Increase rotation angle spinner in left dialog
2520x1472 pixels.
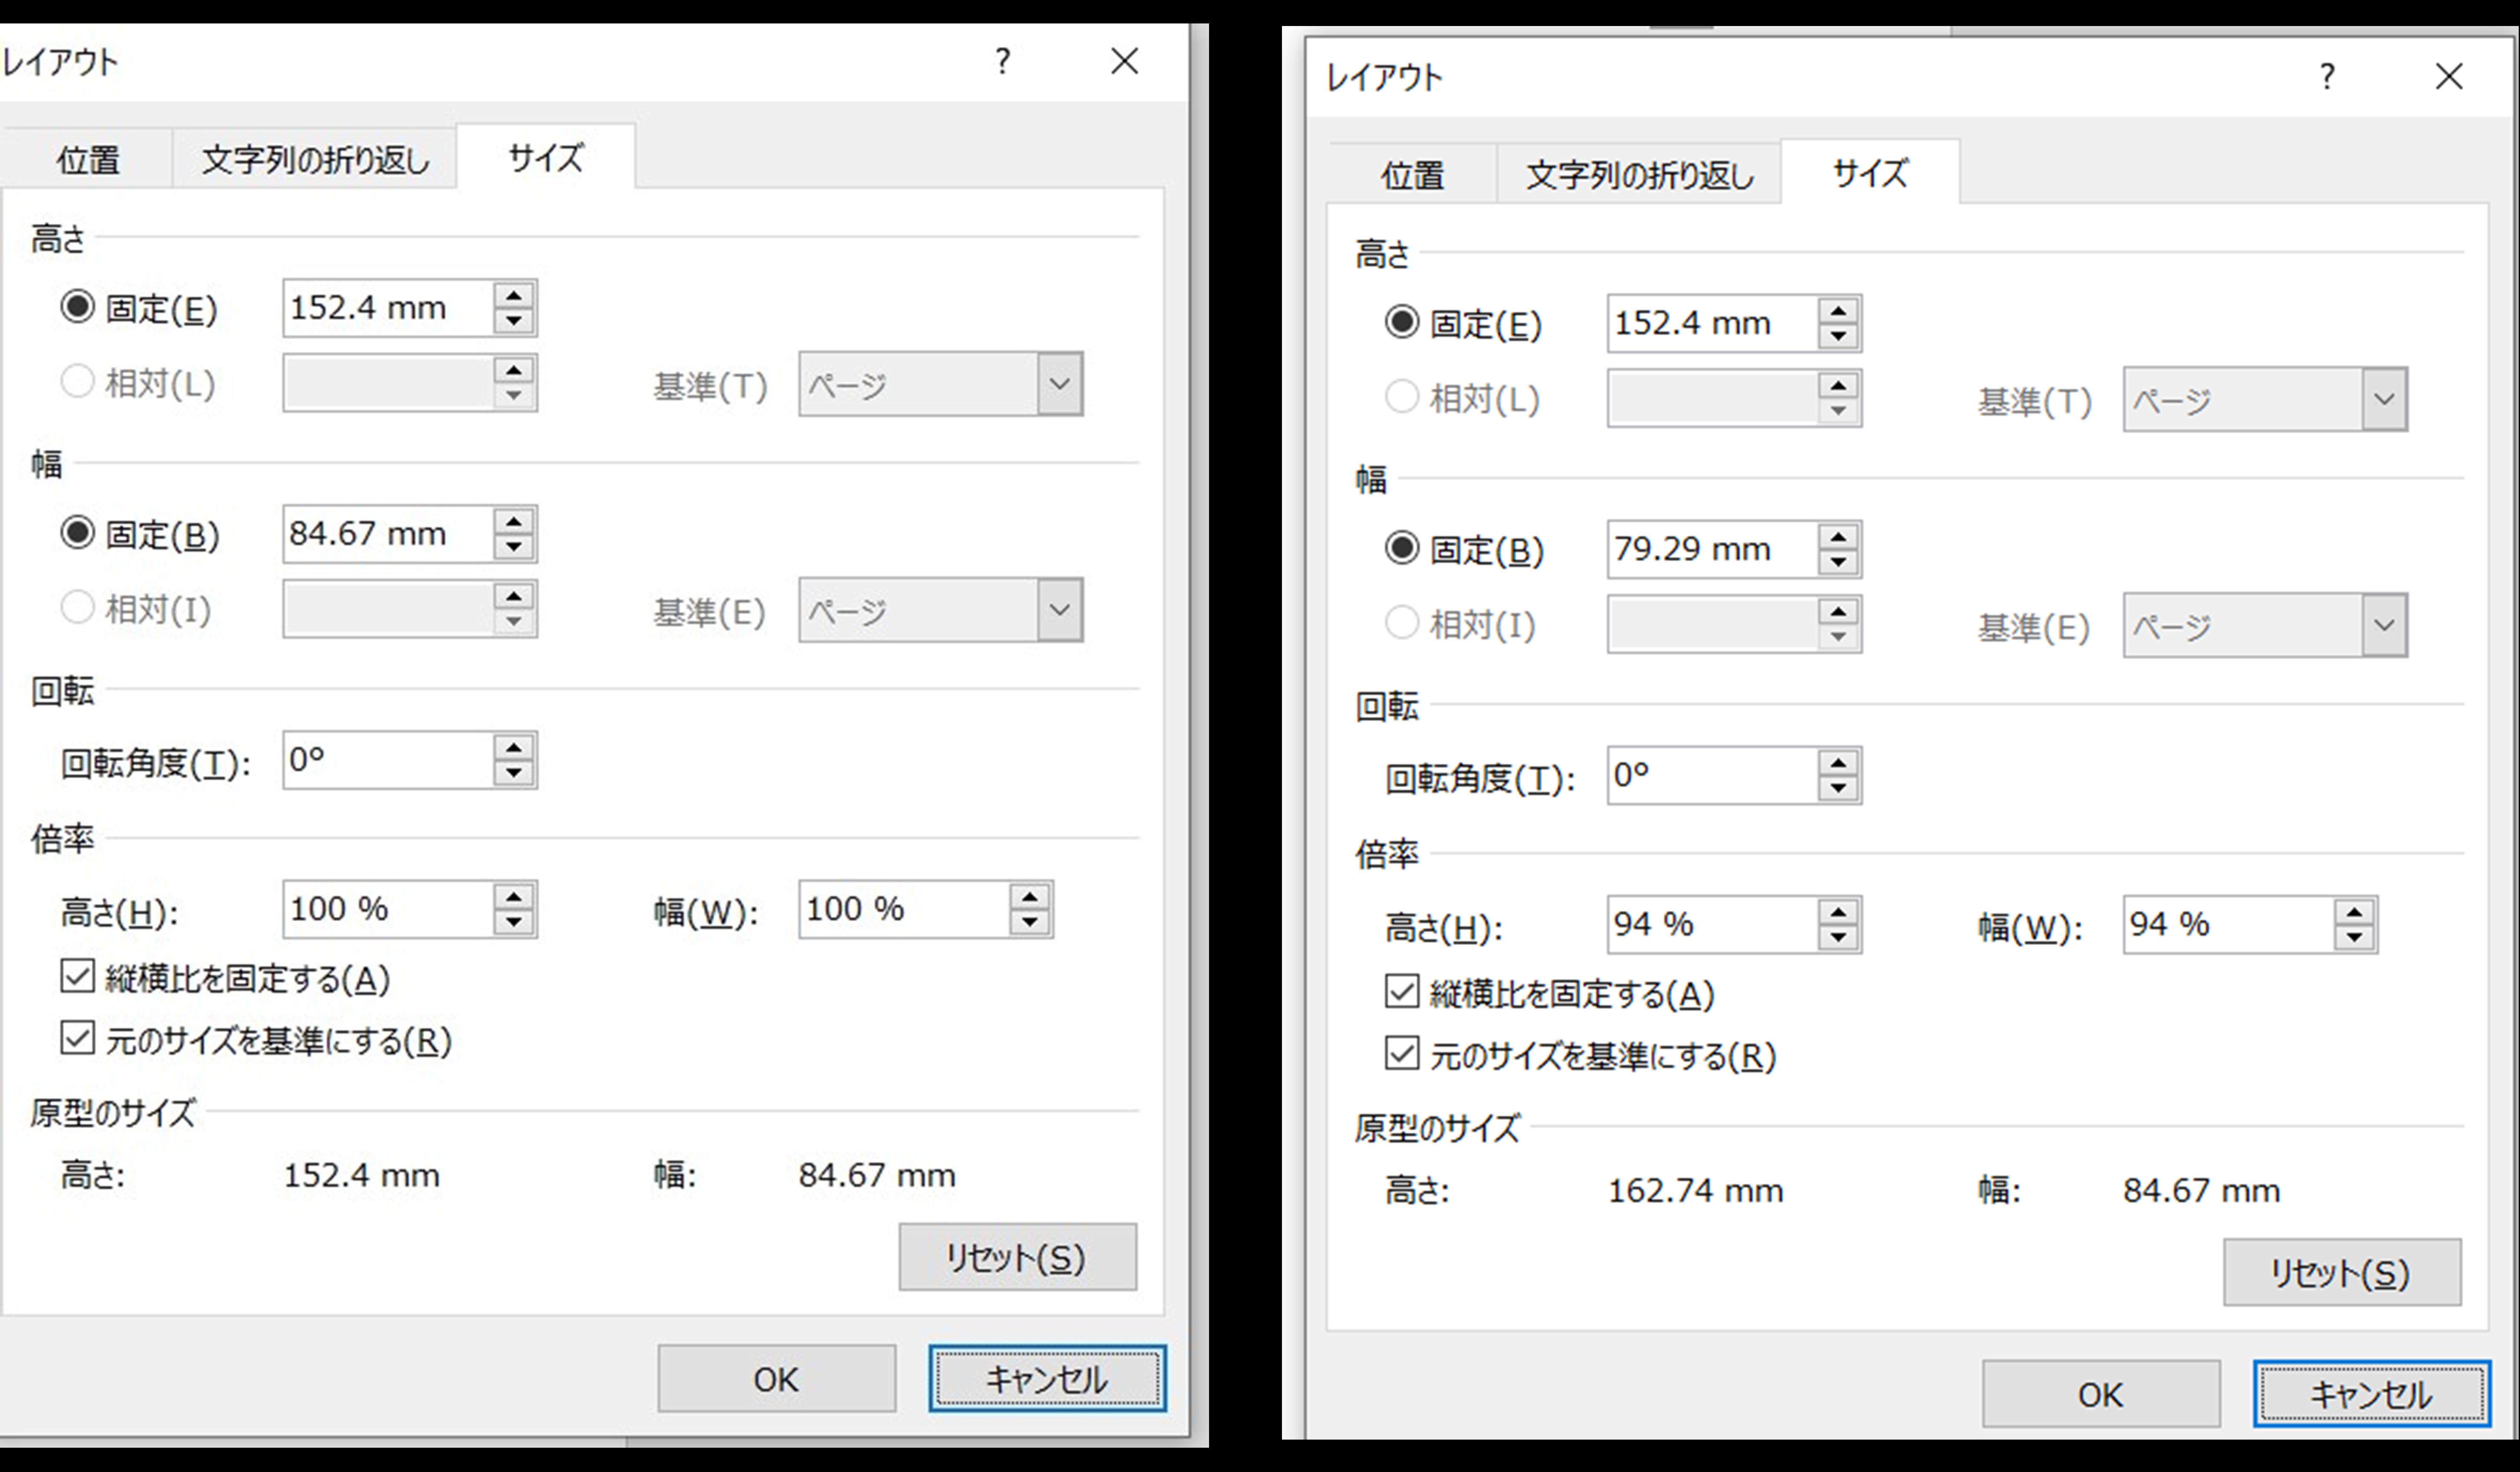pos(514,747)
